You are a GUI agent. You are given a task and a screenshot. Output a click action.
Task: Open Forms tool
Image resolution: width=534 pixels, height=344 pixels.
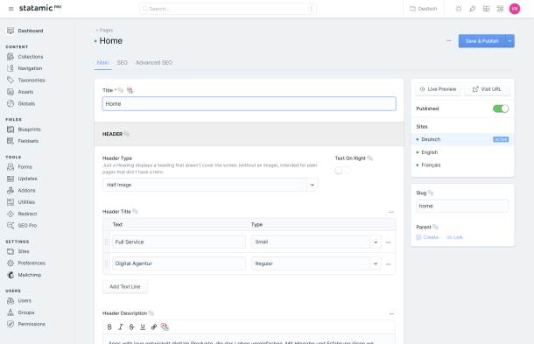pos(19,166)
